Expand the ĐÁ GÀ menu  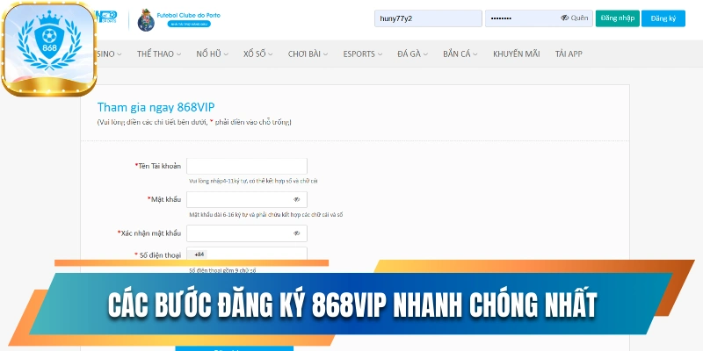click(x=412, y=54)
